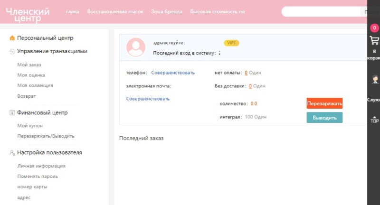The height and width of the screenshot is (205, 380).
Task: Open the customer service avatar icon
Action: tap(374, 80)
